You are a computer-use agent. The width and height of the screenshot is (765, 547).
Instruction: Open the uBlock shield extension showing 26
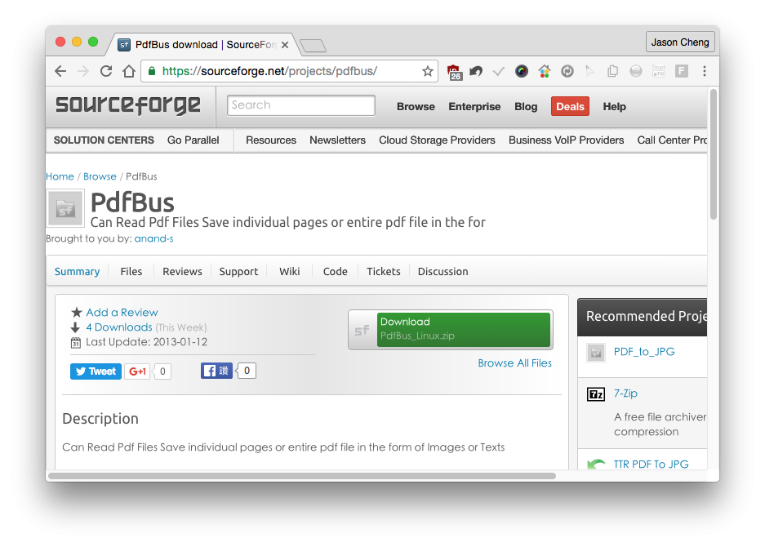(x=454, y=72)
